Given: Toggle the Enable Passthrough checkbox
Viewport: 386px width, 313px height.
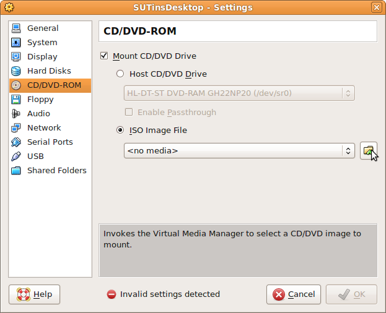Looking at the screenshot, I should pos(129,112).
